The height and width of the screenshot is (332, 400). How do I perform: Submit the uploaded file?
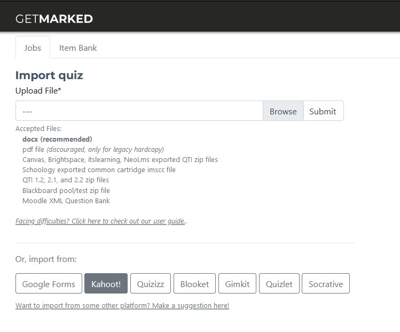(323, 111)
